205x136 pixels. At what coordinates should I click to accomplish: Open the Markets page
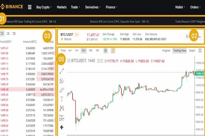tap(61, 7)
